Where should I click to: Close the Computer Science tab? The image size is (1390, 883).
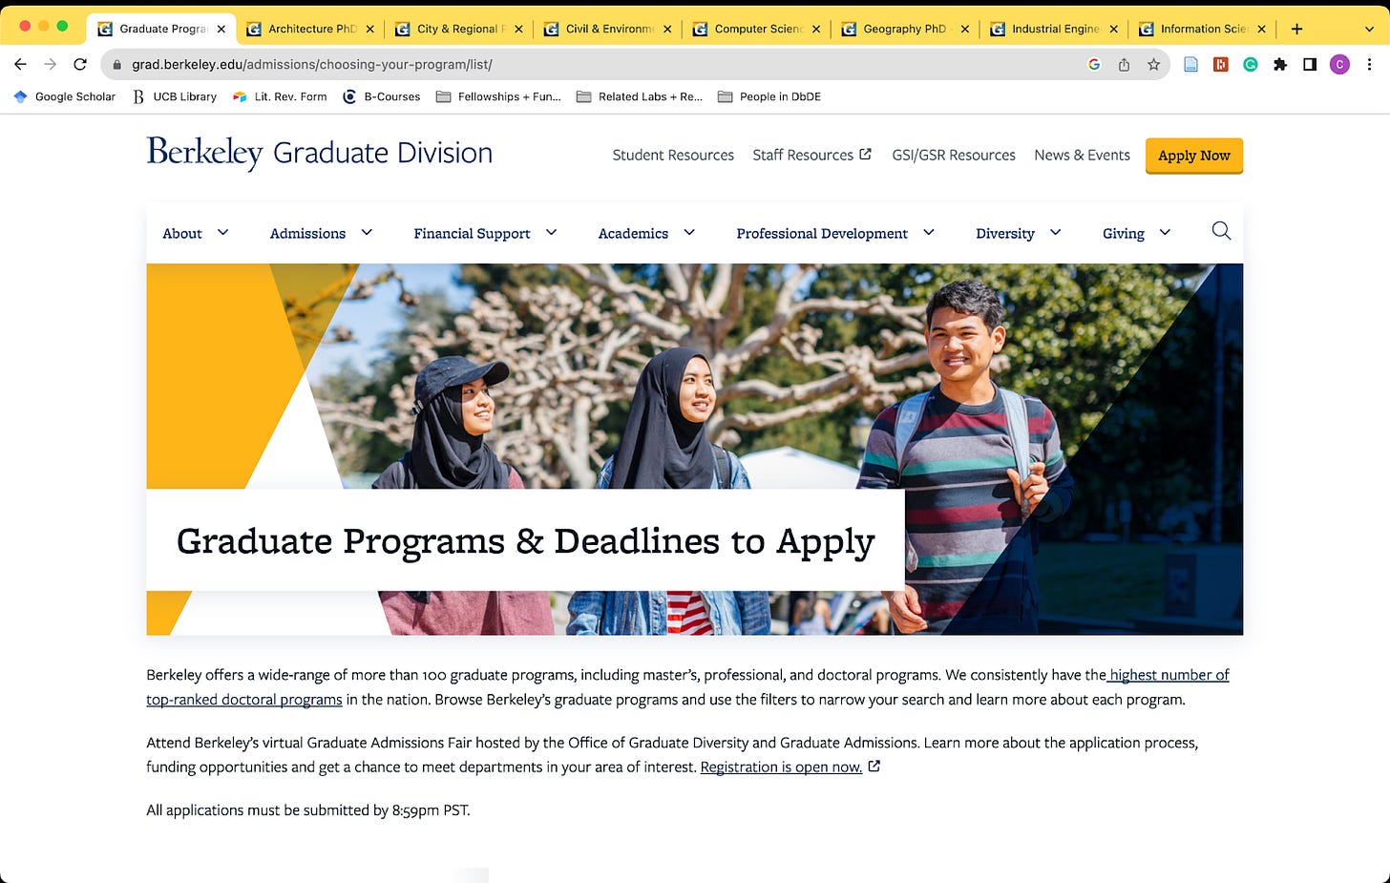coord(816,29)
